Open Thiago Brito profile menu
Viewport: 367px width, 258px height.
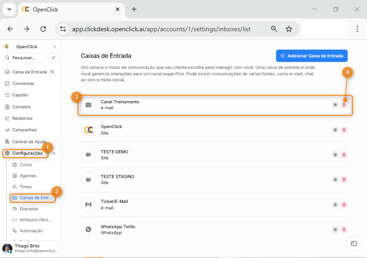click(30, 248)
